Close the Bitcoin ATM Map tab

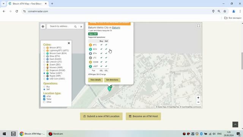(46, 3)
